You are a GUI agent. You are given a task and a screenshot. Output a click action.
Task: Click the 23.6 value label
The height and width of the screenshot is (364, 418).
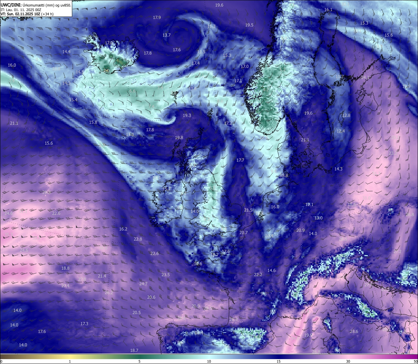coord(354,332)
